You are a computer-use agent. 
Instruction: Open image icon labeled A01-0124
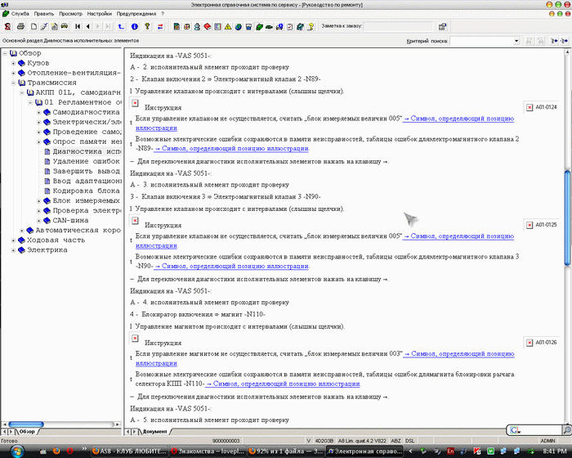(x=530, y=107)
